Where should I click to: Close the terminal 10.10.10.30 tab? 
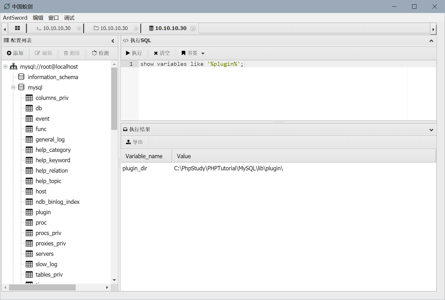tap(79, 28)
